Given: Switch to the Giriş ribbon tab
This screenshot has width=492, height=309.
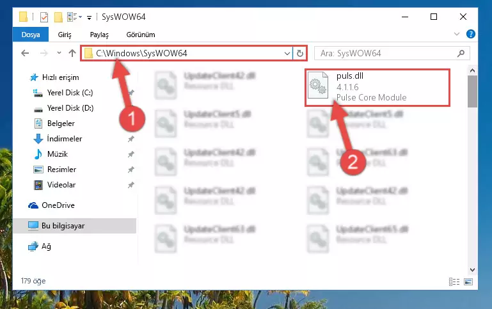Looking at the screenshot, I should tap(65, 35).
